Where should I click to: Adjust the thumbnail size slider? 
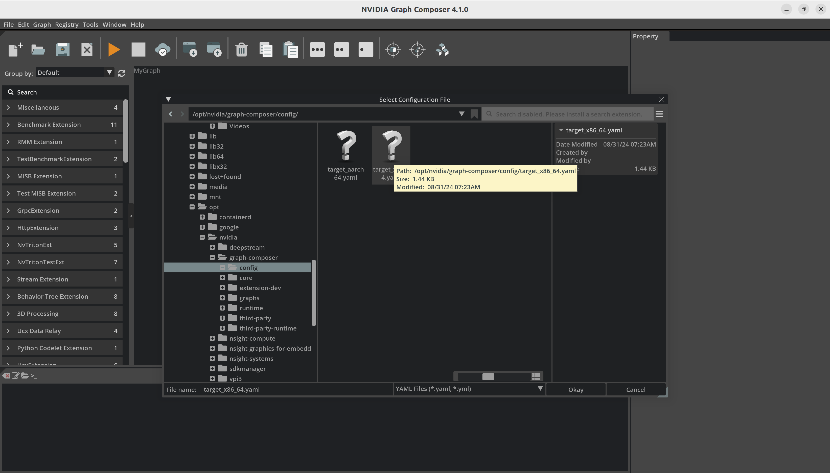click(x=488, y=376)
